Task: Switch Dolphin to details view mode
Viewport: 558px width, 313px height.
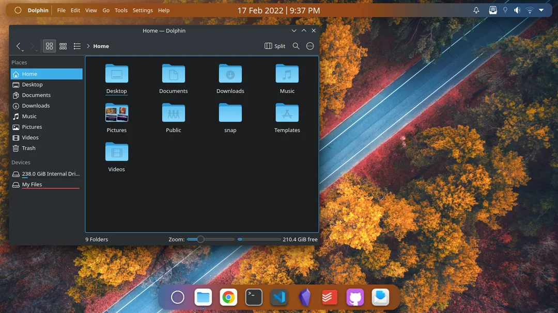Action: [77, 46]
